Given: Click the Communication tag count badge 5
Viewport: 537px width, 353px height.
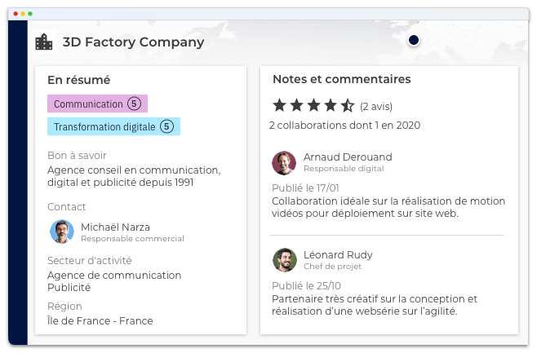Looking at the screenshot, I should [135, 104].
